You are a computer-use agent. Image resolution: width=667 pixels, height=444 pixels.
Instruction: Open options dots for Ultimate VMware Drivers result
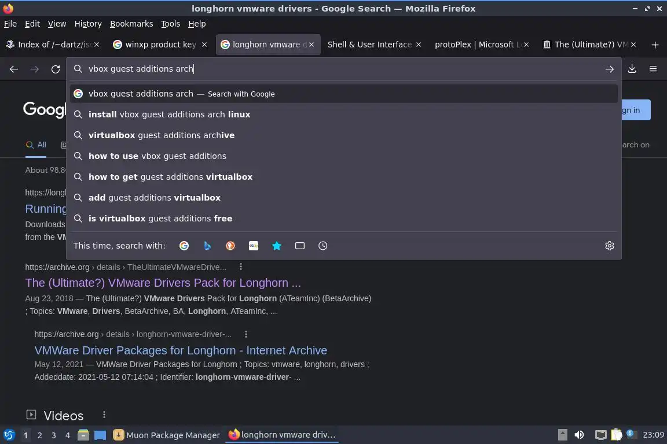(x=241, y=267)
